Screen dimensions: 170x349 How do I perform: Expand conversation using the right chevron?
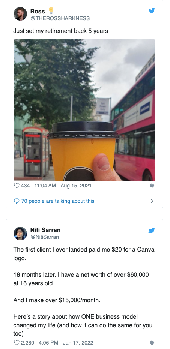tap(152, 201)
